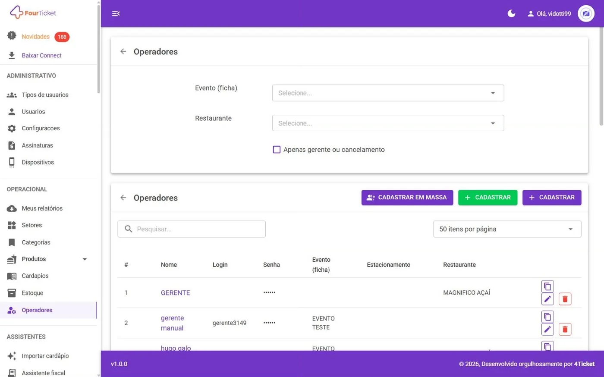The image size is (604, 377).
Task: Open the gerente manual operator link
Action: tap(172, 323)
